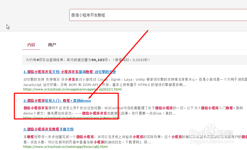Click the snippet starting 本教程将带你一步步
Viewport: 247px width, 150px height.
coord(135,139)
